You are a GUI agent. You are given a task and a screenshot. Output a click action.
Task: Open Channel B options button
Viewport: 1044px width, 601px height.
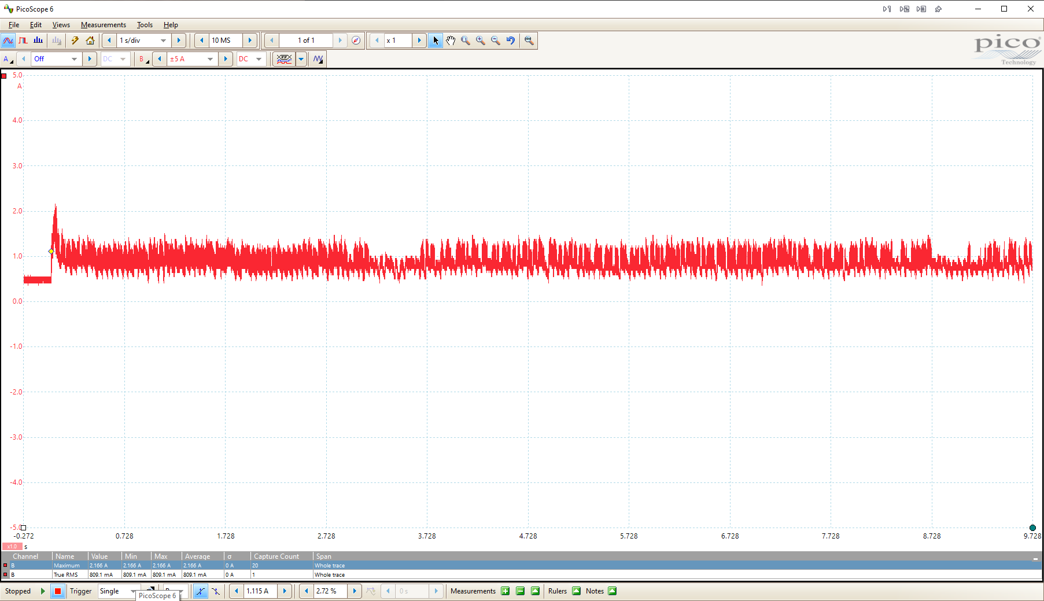coord(143,59)
